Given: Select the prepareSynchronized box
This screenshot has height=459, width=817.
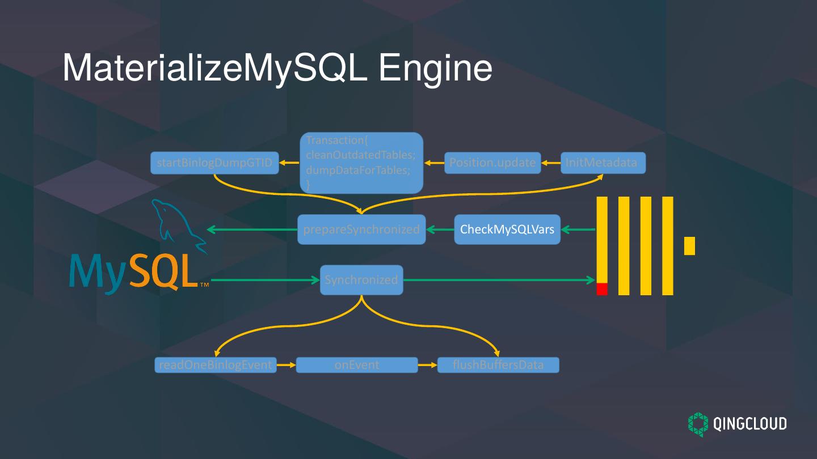Looking at the screenshot, I should click(361, 229).
